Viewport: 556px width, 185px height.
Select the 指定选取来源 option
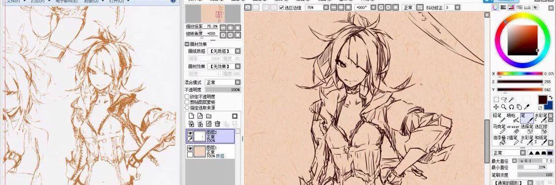[x=187, y=107]
